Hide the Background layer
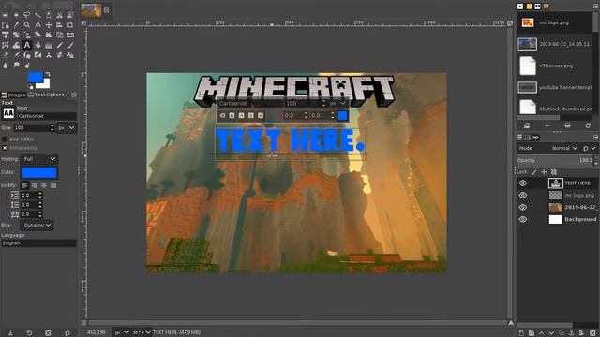Image resolution: width=600 pixels, height=337 pixels. [523, 219]
